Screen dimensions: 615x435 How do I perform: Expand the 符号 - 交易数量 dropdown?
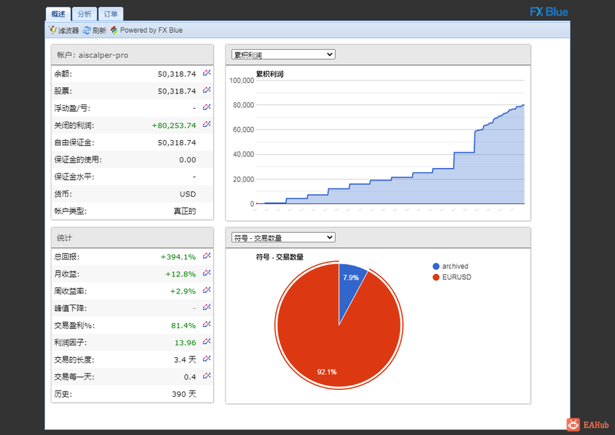(x=283, y=238)
